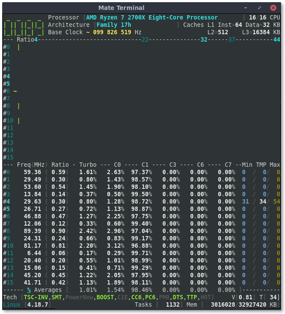Click the C6 column header
The width and height of the screenshot is (285, 314).
tap(200, 165)
